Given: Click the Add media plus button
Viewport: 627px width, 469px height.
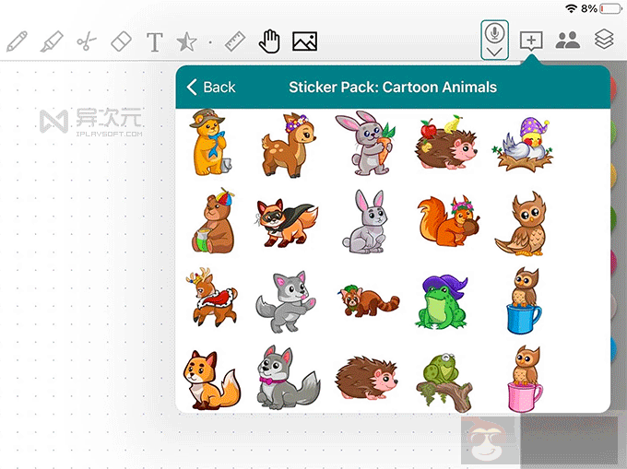Looking at the screenshot, I should (x=532, y=40).
